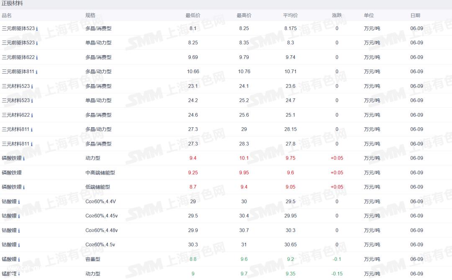Click info icon for 三元材料523 多晶/消费型 row
452x280 pixels.
32,87
